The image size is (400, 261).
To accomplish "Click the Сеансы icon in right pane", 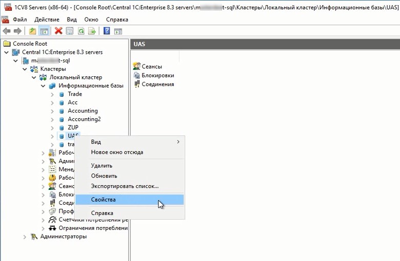I will (137, 66).
